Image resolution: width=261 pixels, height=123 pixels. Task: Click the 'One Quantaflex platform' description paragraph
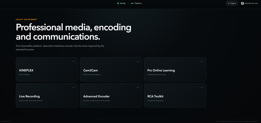point(60,48)
